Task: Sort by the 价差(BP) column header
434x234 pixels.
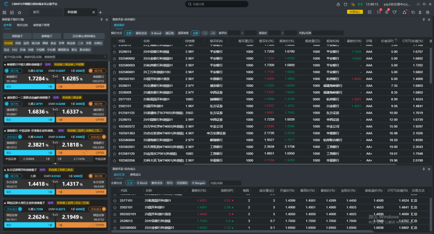Action: point(387,41)
